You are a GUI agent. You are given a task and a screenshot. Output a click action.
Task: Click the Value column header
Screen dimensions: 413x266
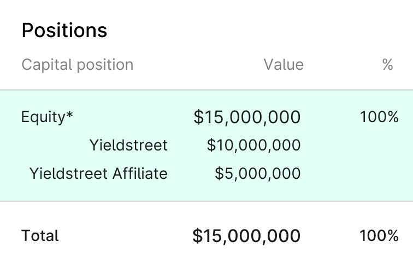click(284, 64)
